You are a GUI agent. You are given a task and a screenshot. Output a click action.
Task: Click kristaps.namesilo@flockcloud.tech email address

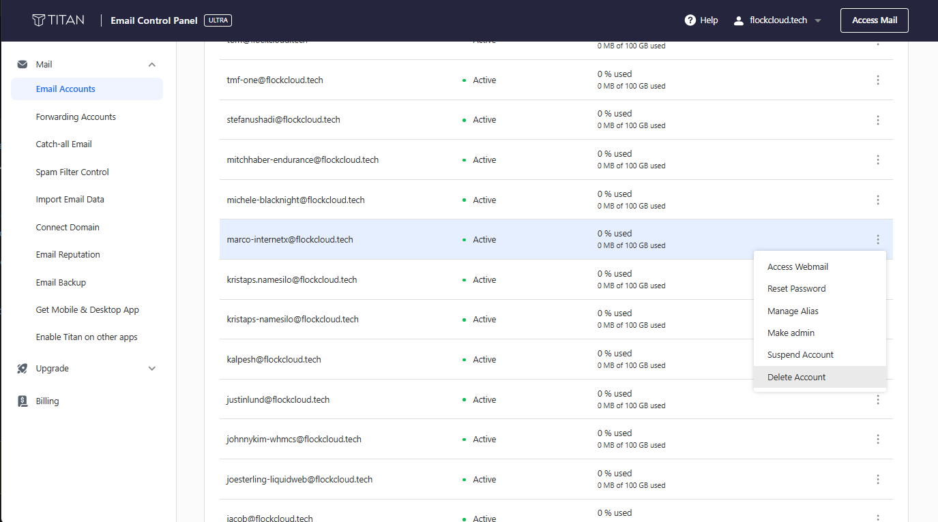click(x=292, y=279)
